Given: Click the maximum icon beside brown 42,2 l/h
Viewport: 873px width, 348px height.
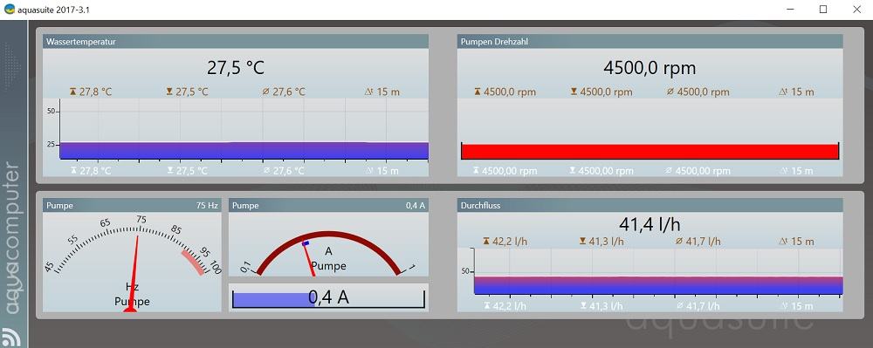Looking at the screenshot, I should [x=487, y=242].
